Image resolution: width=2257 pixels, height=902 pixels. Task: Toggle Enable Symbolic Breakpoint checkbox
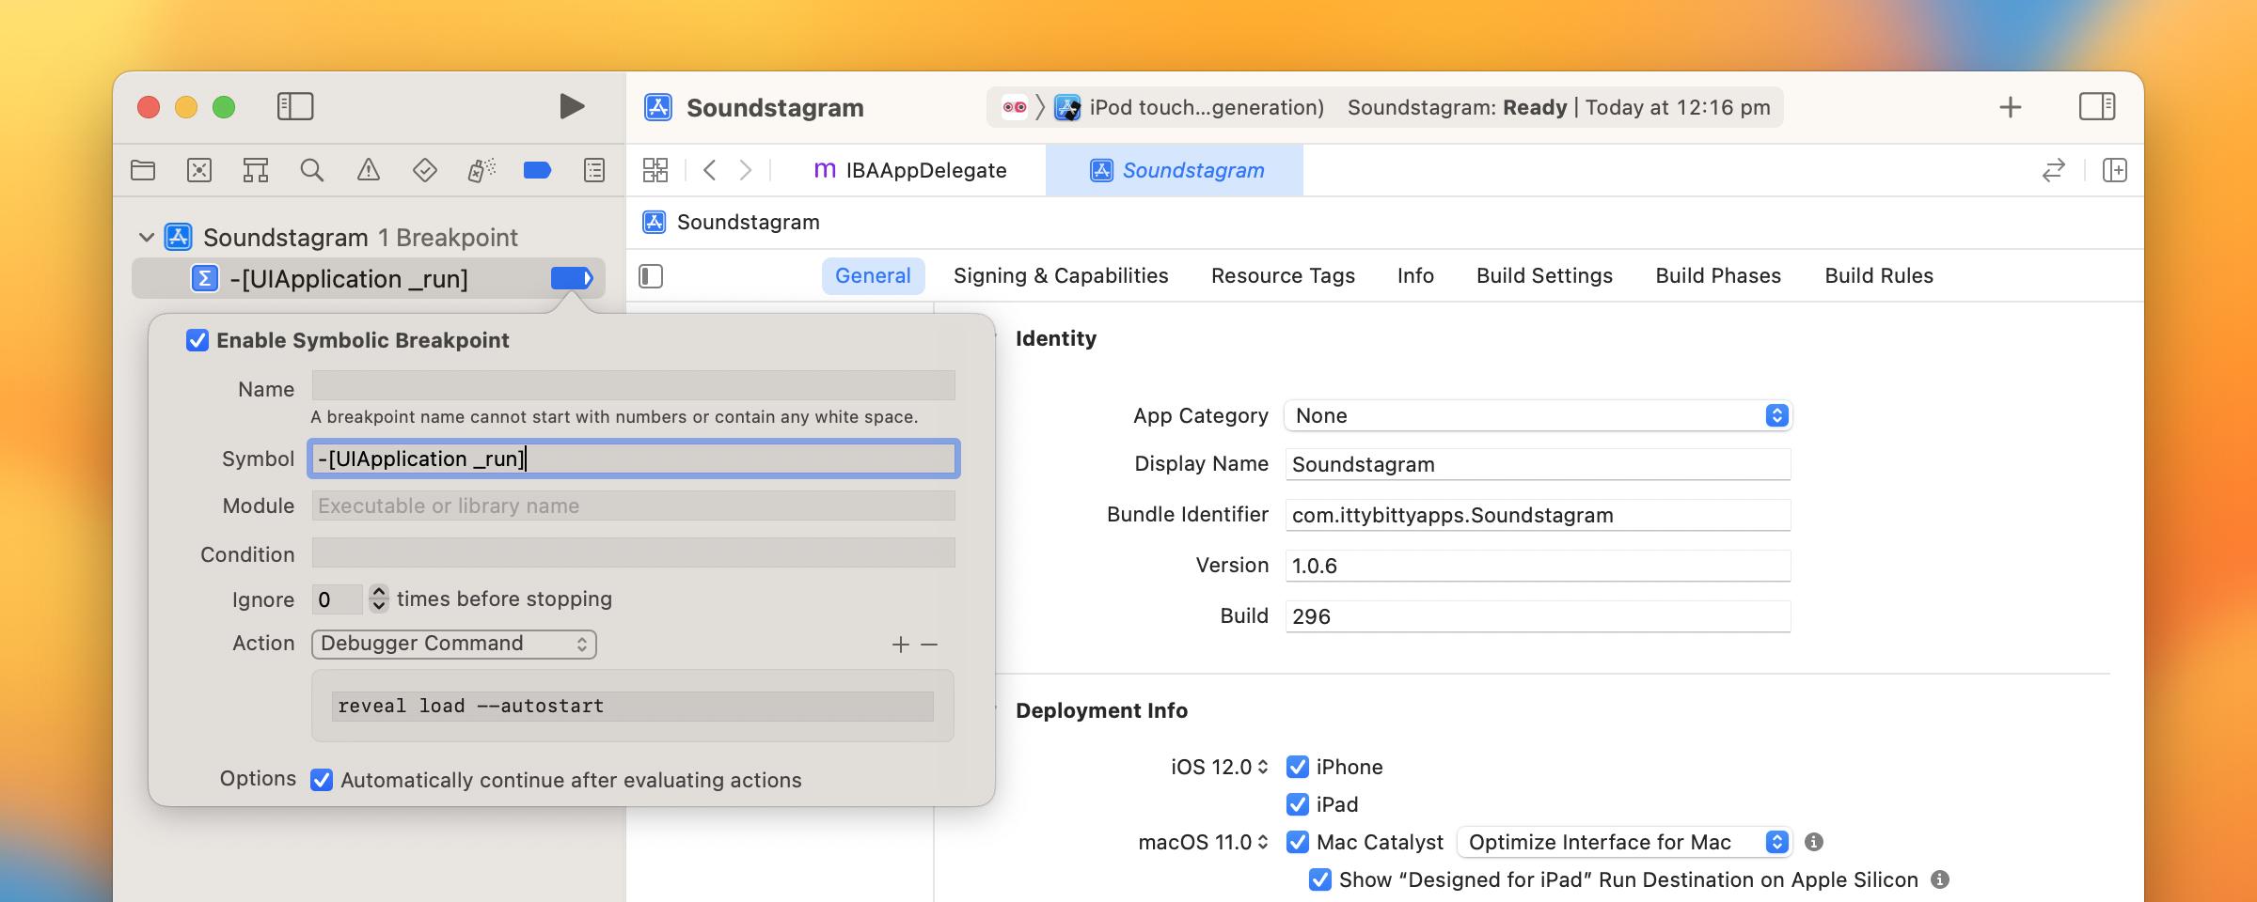click(197, 340)
